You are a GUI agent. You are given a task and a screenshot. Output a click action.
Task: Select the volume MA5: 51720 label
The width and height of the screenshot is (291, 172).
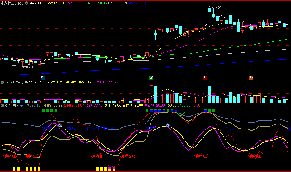click(86, 82)
